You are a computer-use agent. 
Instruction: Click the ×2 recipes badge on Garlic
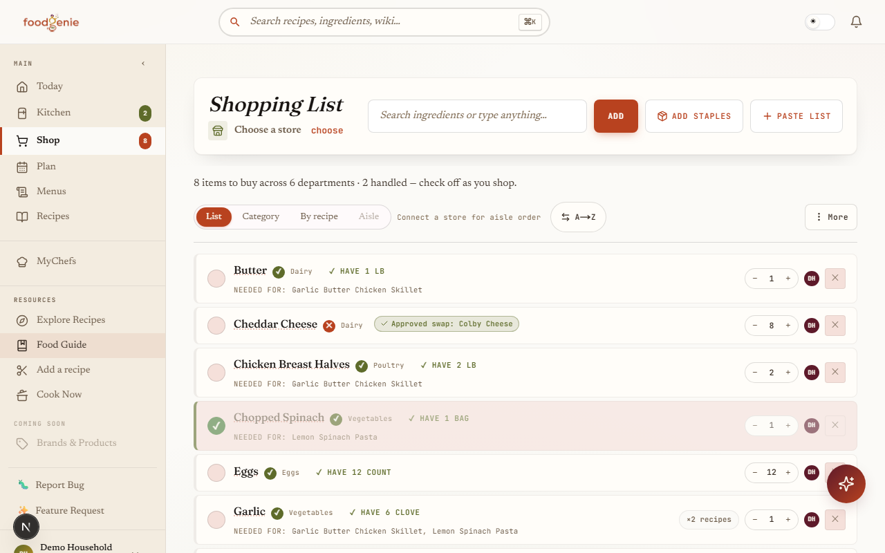(709, 520)
